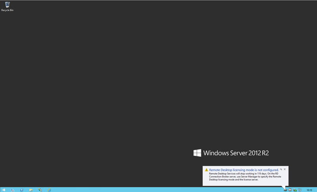Click the wrench icon in the notification balloon

point(281,169)
